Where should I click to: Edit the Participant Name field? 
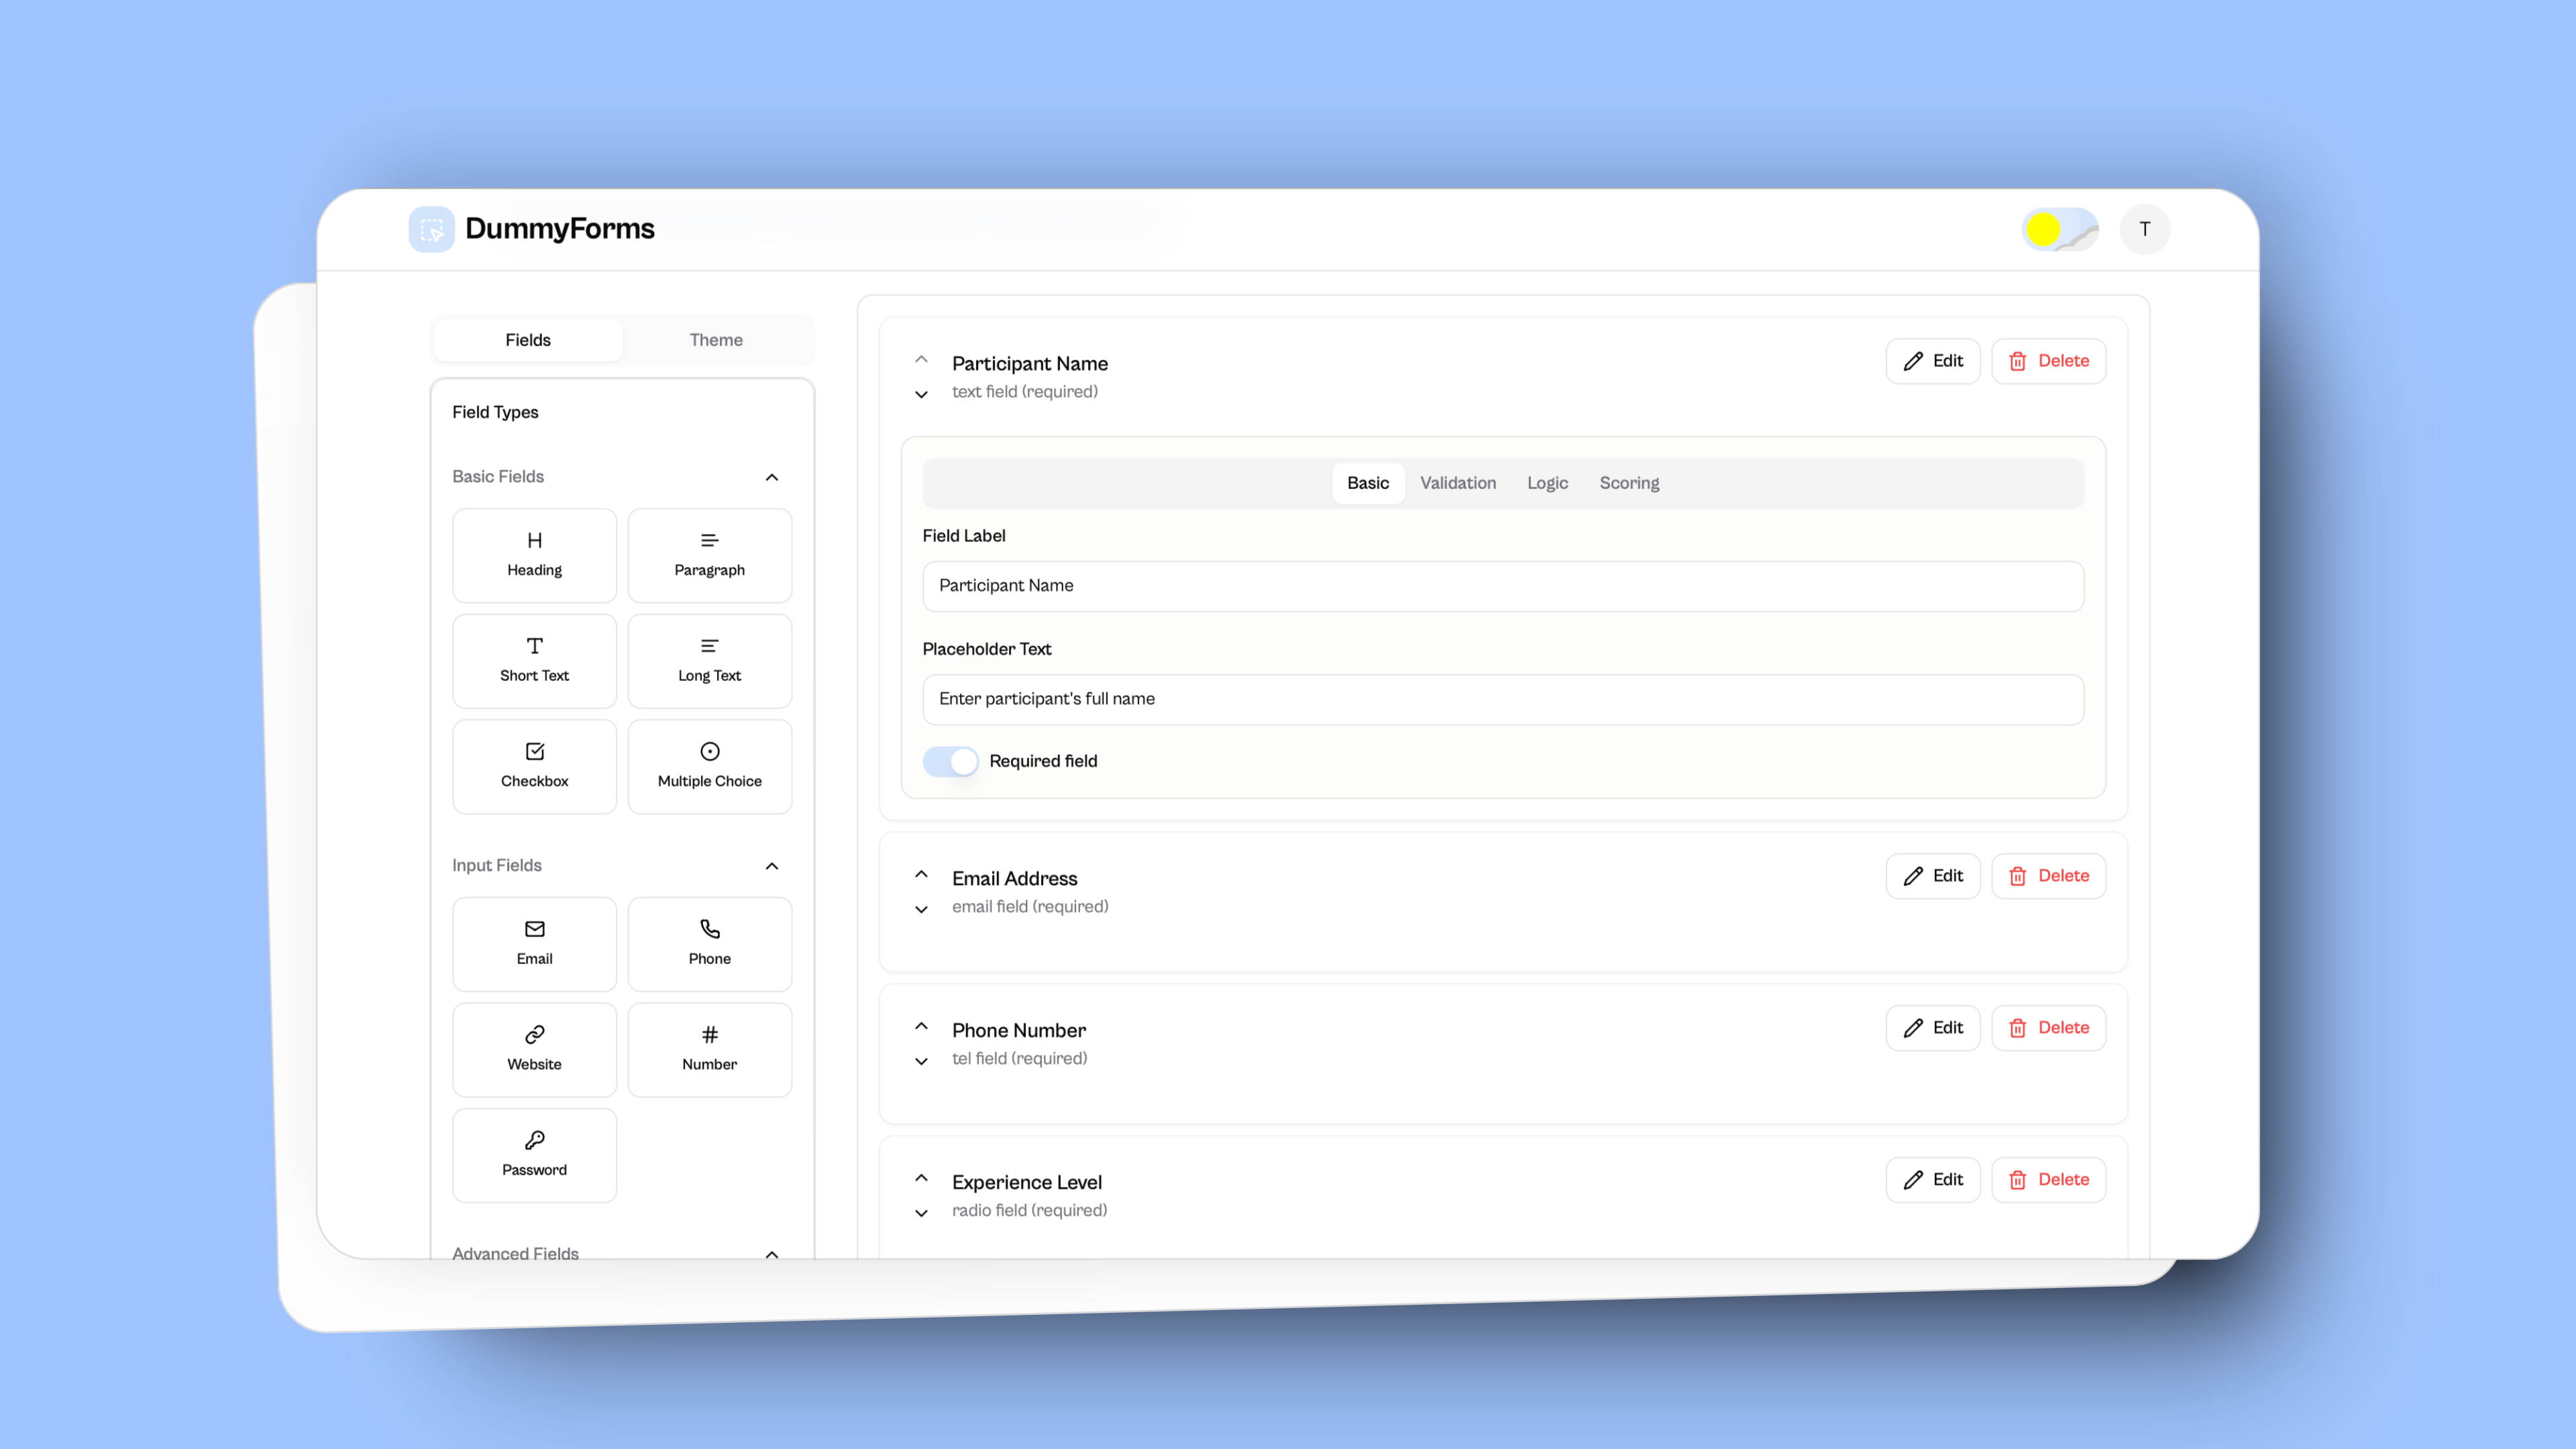pos(1932,361)
